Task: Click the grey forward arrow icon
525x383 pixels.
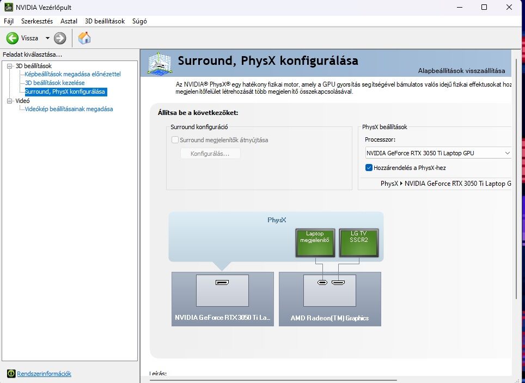Action: [x=60, y=38]
